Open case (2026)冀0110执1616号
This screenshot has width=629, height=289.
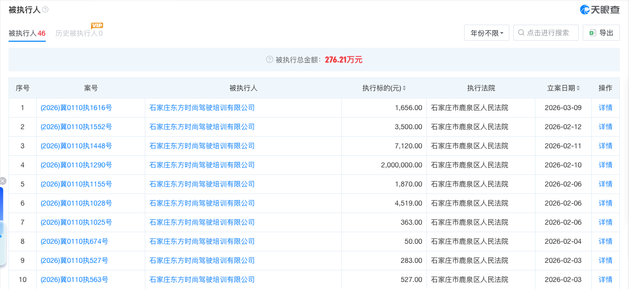pyautogui.click(x=76, y=108)
